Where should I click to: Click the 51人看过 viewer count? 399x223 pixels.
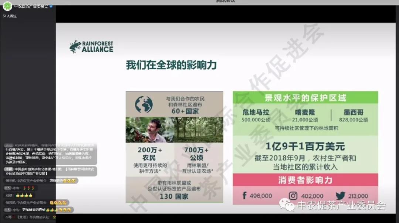(x=10, y=16)
